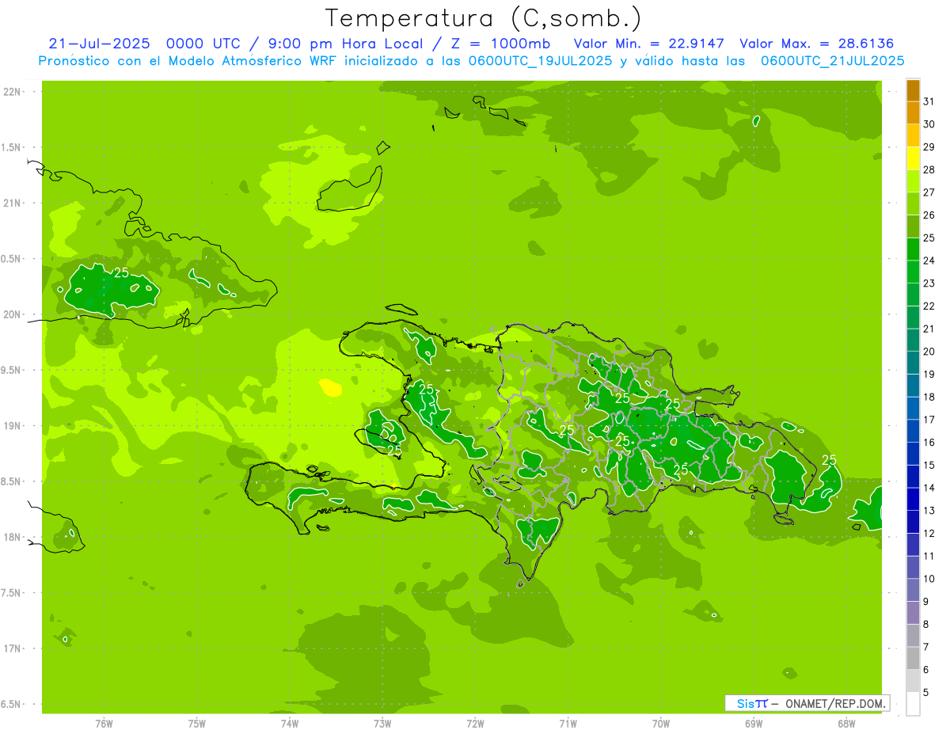Click the '75W' longitude axis label
Image resolution: width=950 pixels, height=734 pixels.
tap(197, 724)
